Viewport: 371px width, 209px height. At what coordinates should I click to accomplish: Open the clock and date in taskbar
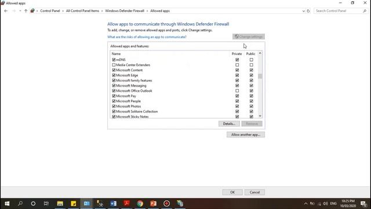click(x=348, y=204)
